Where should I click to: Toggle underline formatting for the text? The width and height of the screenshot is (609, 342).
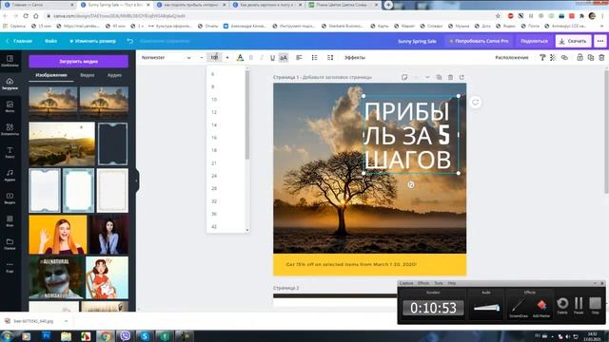(x=272, y=57)
